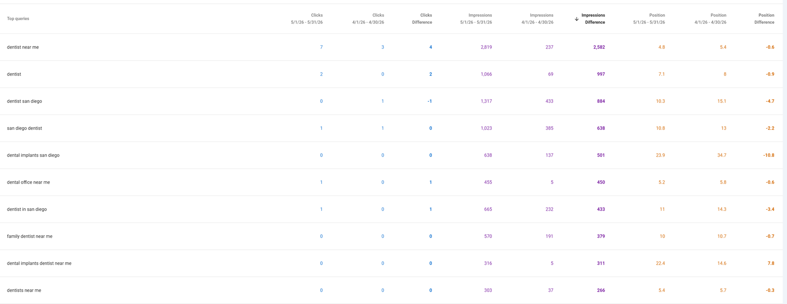Click the 1,317 impressions value
This screenshot has width=787, height=304.
(x=486, y=101)
